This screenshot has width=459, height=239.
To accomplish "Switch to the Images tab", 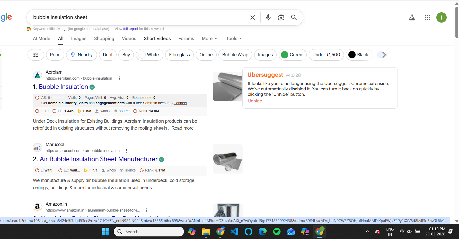I will click(x=79, y=39).
